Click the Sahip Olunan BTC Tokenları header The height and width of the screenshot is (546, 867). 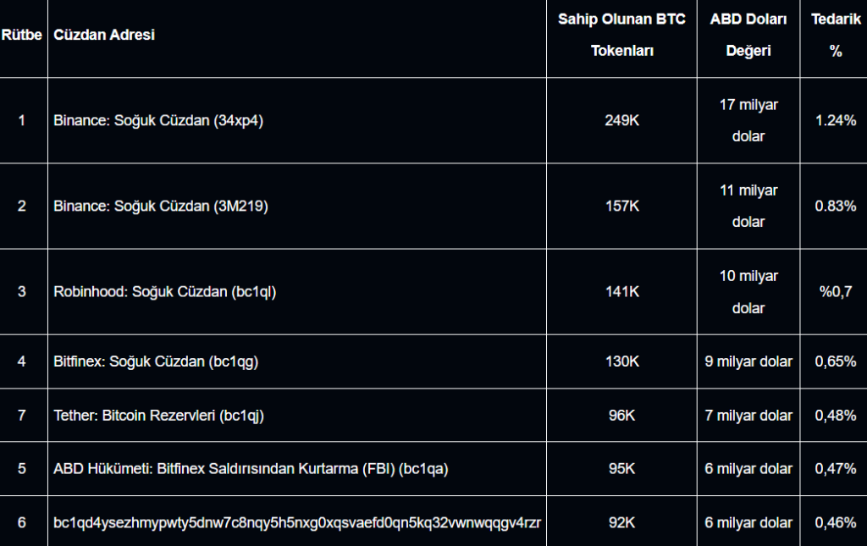(x=621, y=35)
